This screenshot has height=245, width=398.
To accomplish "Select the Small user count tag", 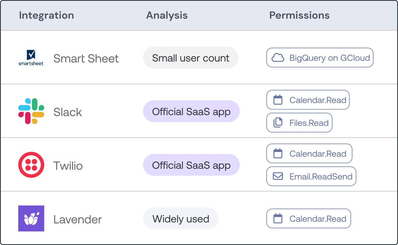I will 191,58.
